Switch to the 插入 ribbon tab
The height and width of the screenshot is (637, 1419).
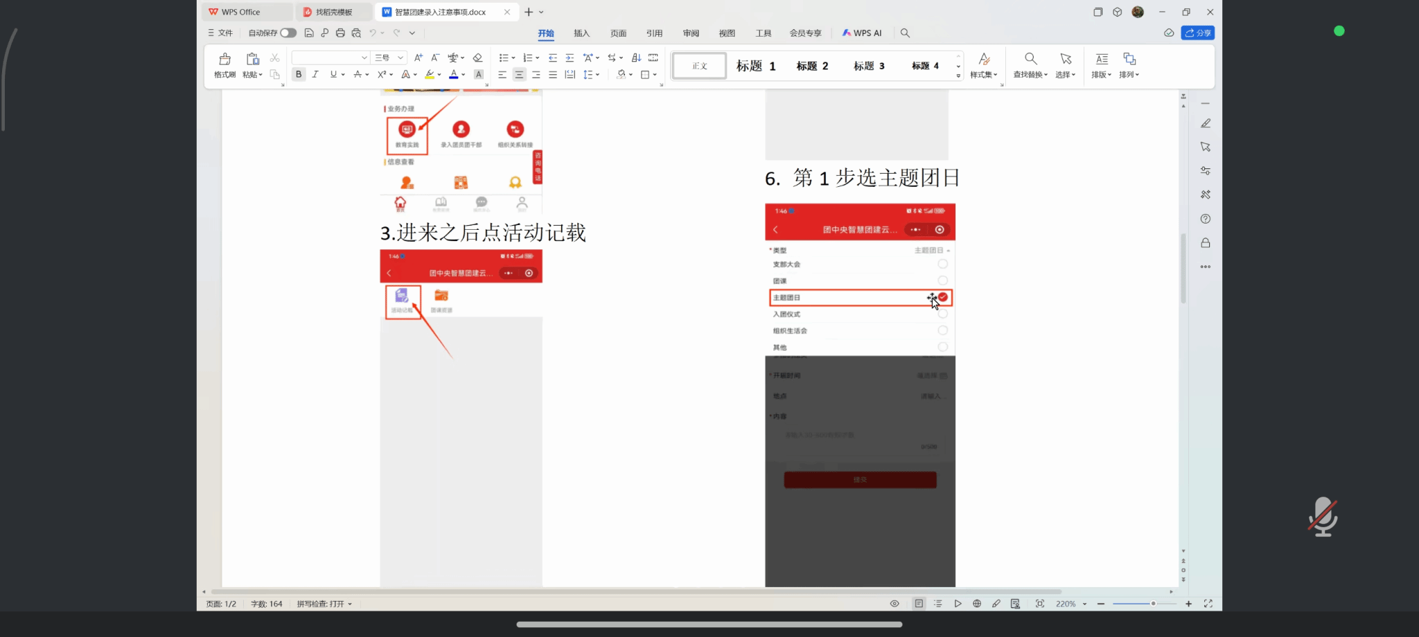pyautogui.click(x=581, y=33)
